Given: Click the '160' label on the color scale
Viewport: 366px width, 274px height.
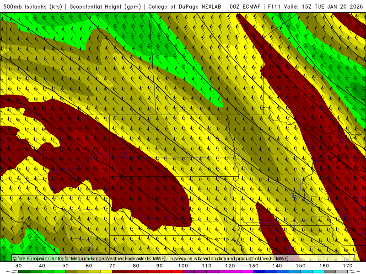Looking at the screenshot, I should click(x=324, y=266).
